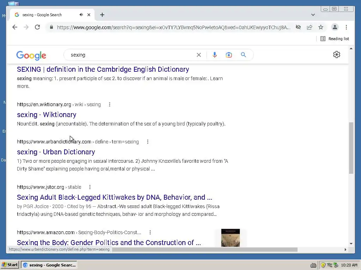This screenshot has height=270, width=361.
Task: Open Sexing the Body Amazon result
Action: pos(109,243)
